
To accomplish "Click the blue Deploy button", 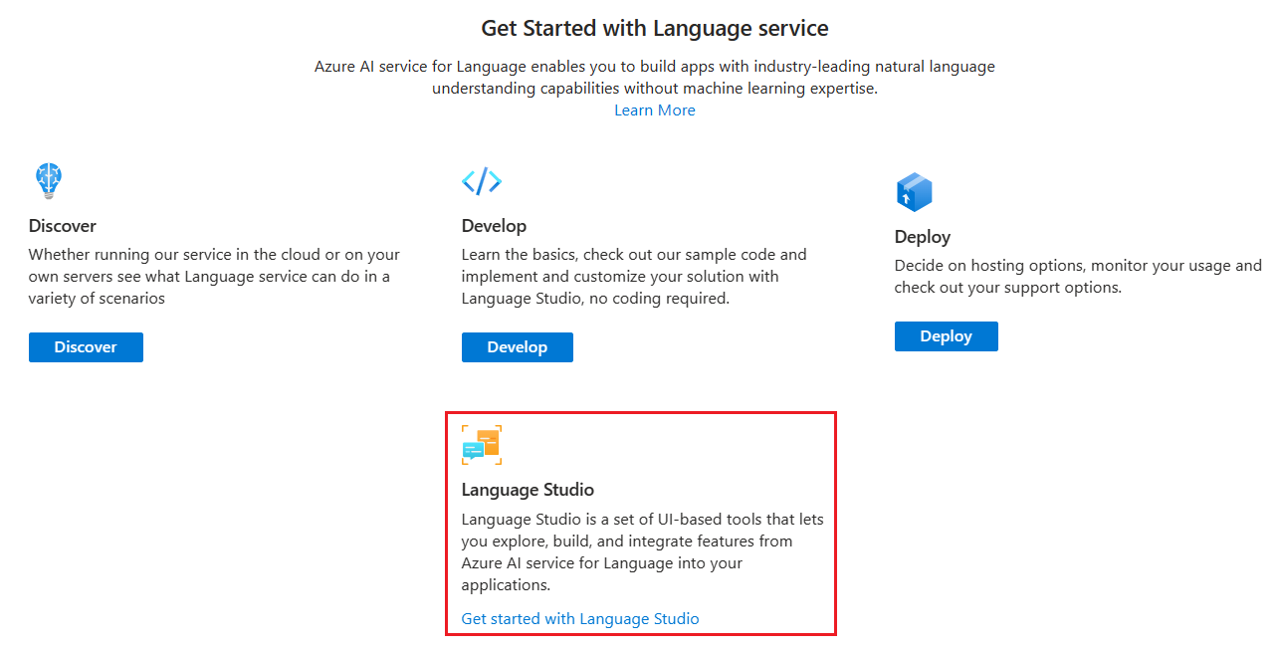I will [x=946, y=336].
